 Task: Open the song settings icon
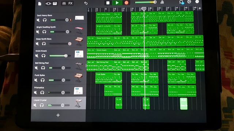click(189, 2)
